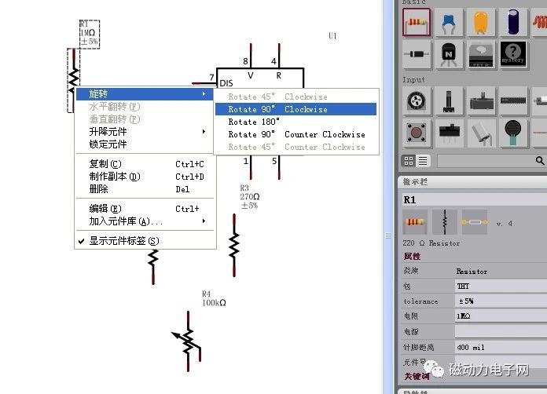This screenshot has height=394, width=547.
Task: Open R1 breadboard view image in Inspector
Action: pyautogui.click(x=415, y=222)
